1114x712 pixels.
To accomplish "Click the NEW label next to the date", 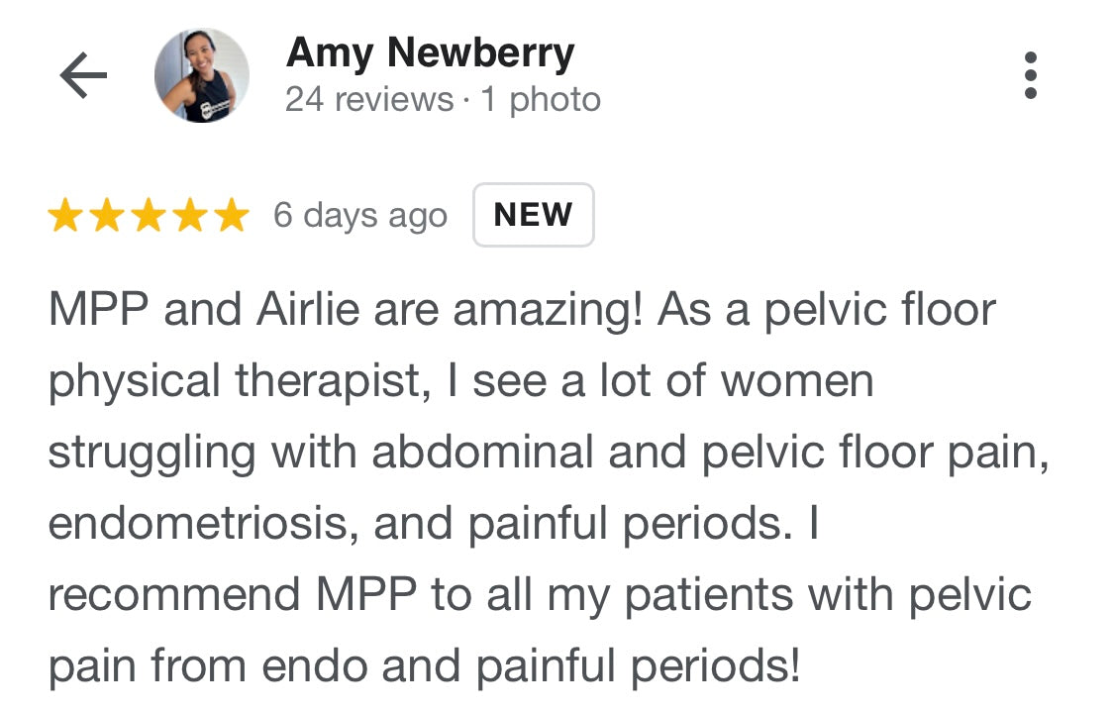I will (x=533, y=214).
